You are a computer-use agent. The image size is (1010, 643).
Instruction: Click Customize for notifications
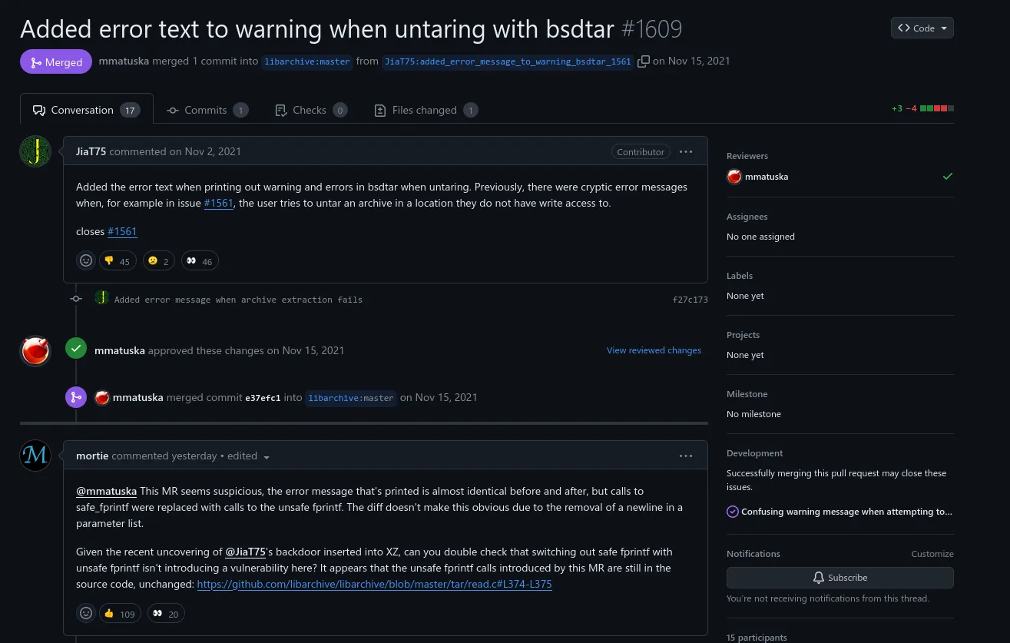[x=932, y=554]
